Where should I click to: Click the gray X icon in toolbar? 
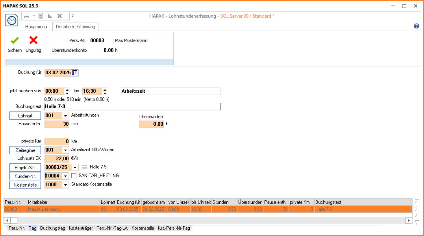click(60, 16)
